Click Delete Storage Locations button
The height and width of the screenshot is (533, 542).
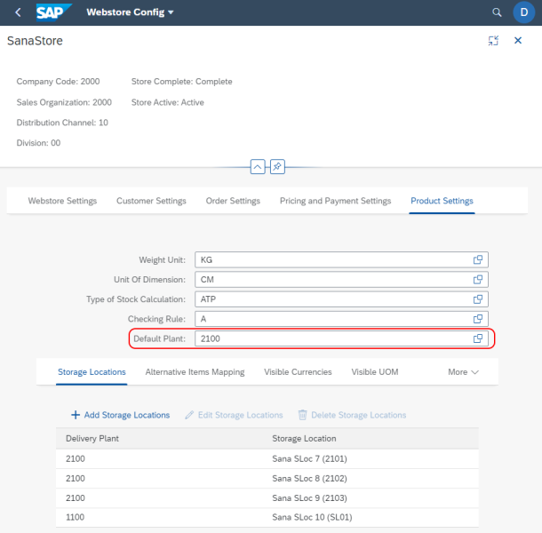click(x=352, y=415)
